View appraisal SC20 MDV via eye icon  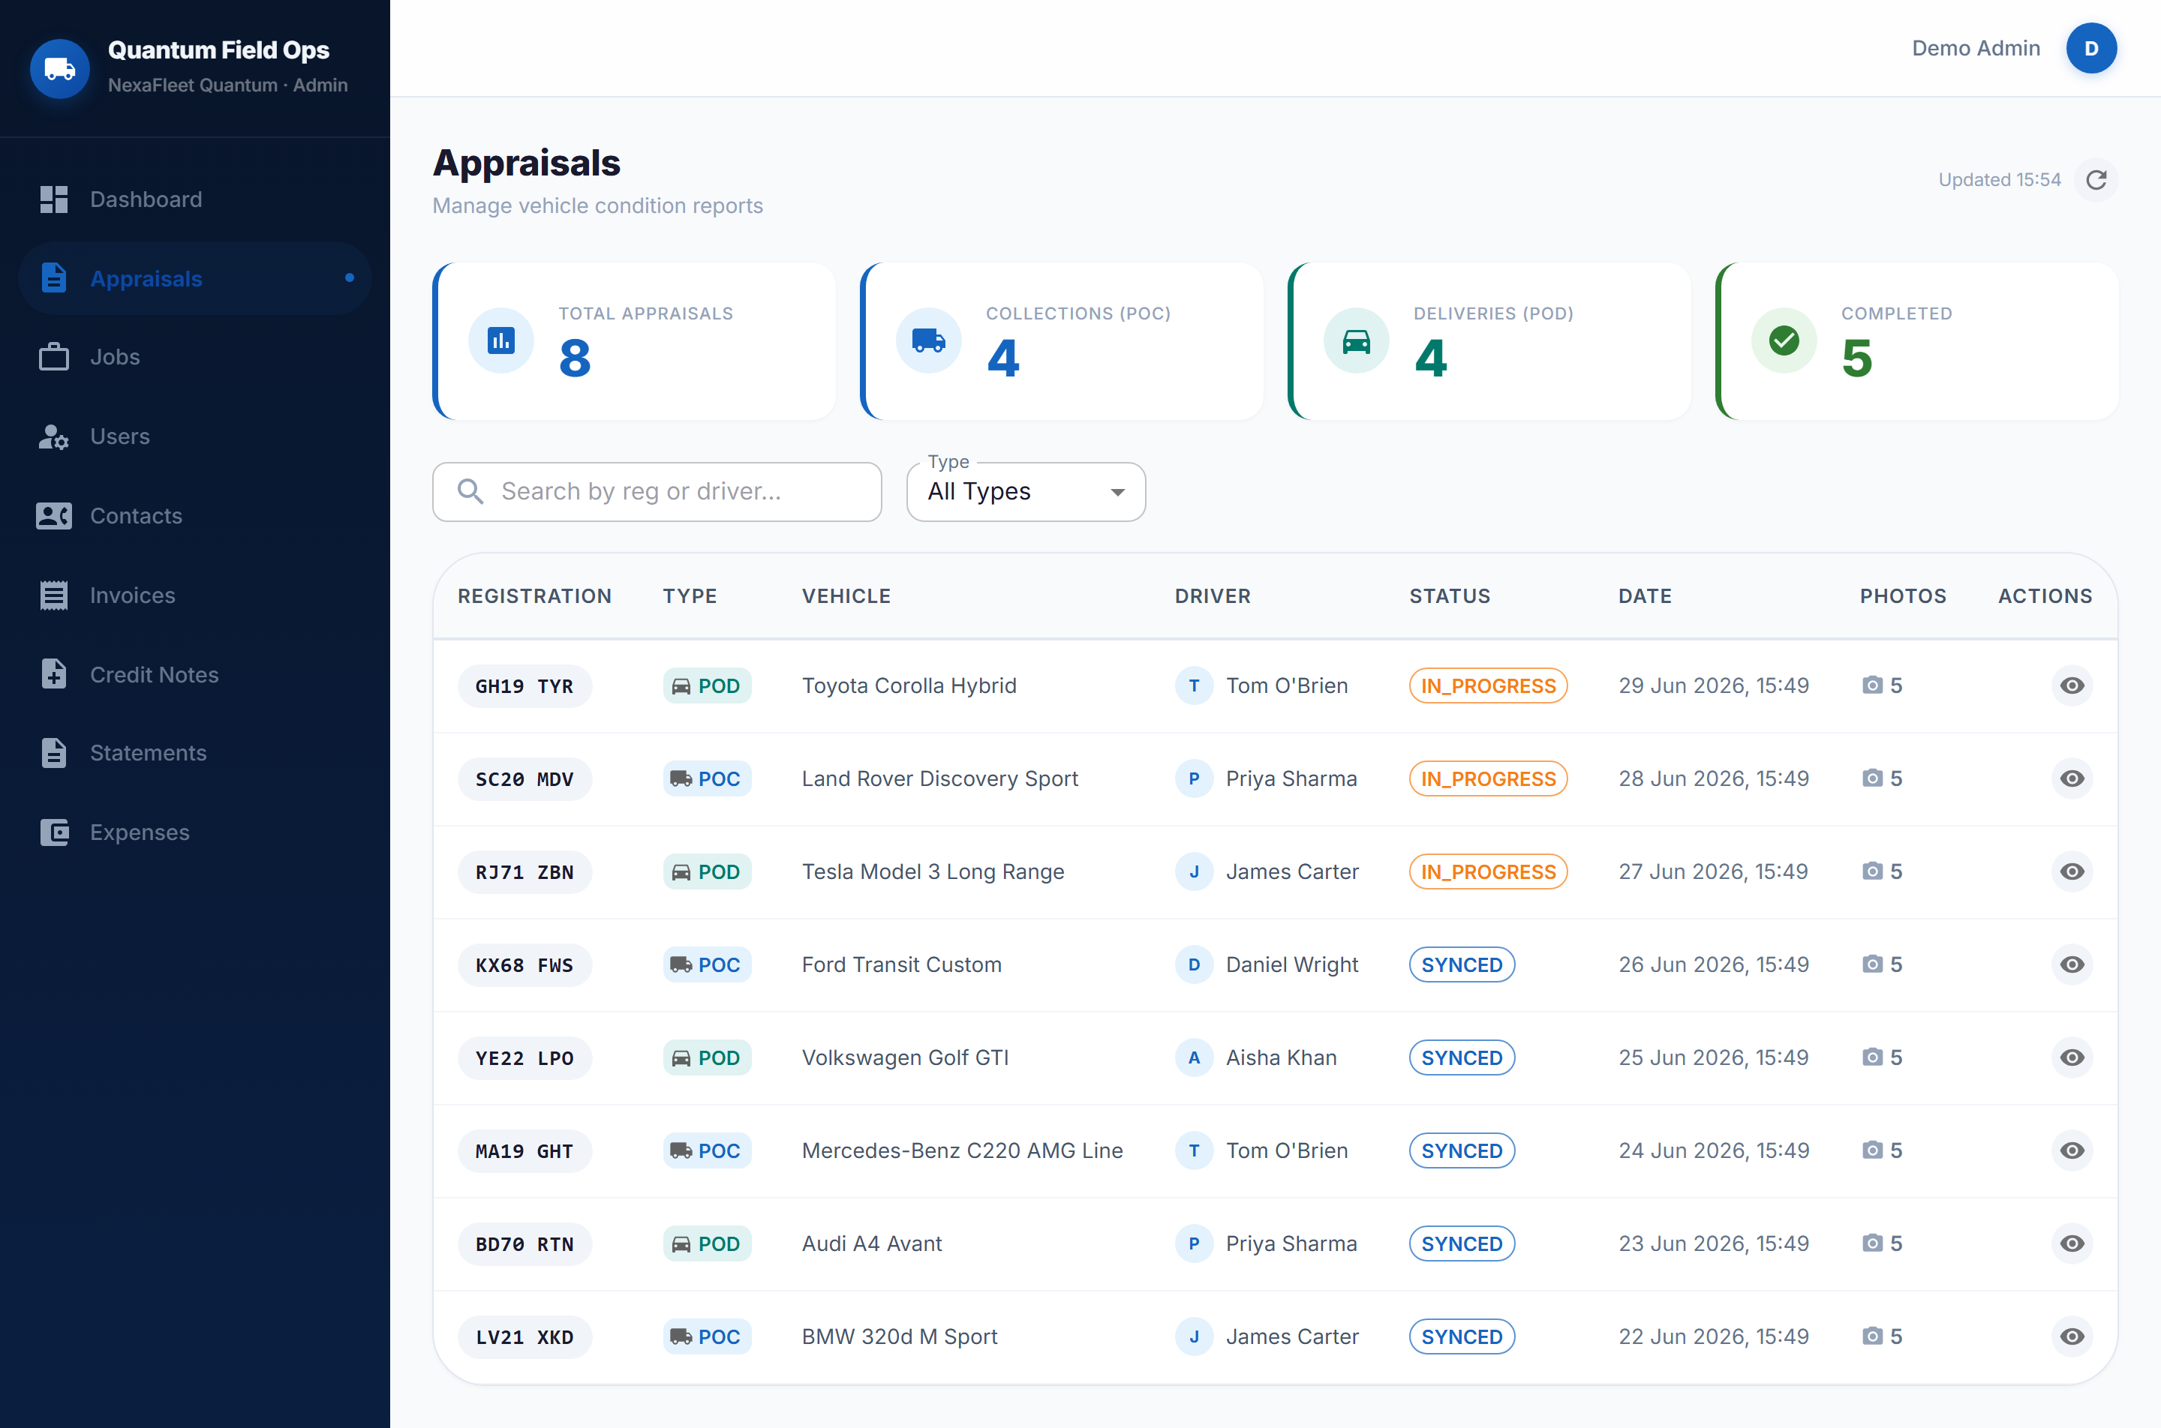click(x=2072, y=778)
